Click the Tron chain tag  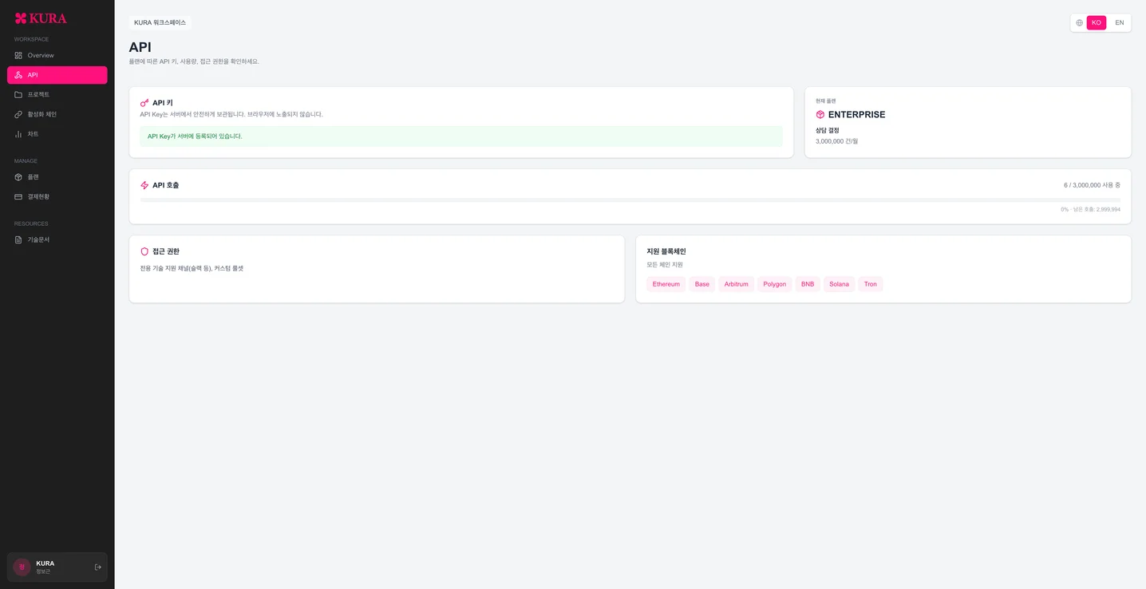(870, 284)
